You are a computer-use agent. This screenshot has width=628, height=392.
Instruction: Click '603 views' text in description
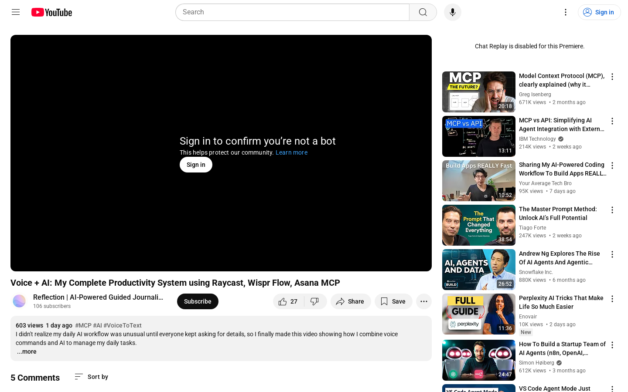click(x=29, y=325)
